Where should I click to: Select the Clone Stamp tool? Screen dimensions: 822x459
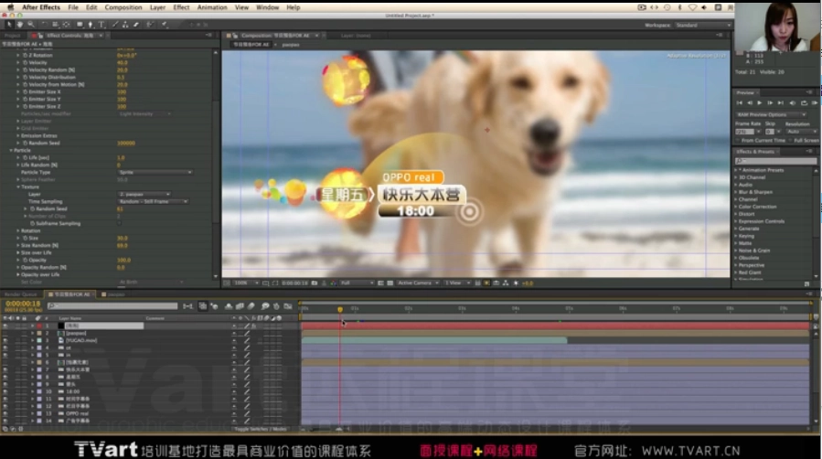(x=126, y=25)
